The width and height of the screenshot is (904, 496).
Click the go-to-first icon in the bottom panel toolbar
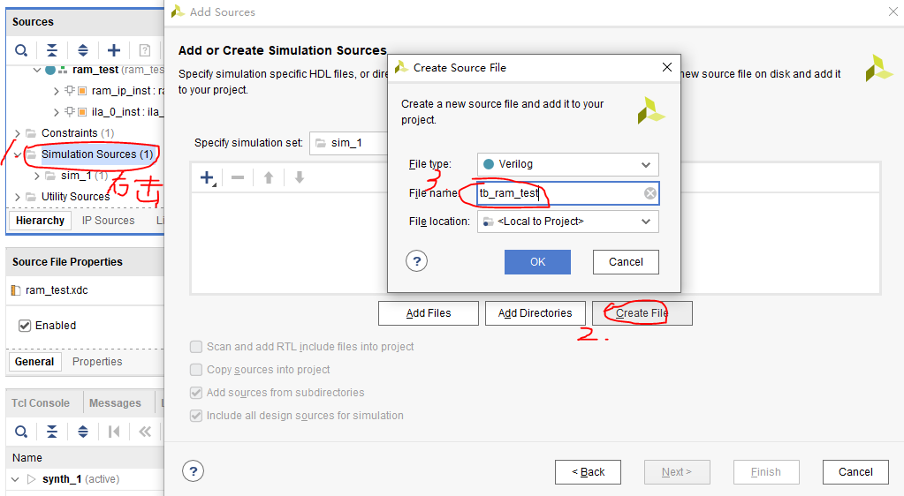(114, 432)
